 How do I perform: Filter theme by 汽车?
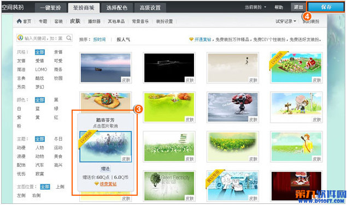(39, 165)
